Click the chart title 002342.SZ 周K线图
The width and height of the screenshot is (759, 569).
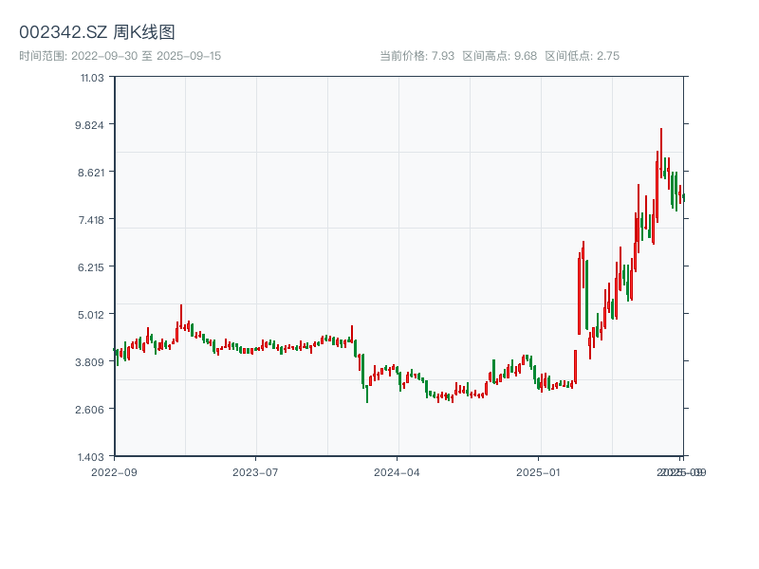tap(97, 32)
